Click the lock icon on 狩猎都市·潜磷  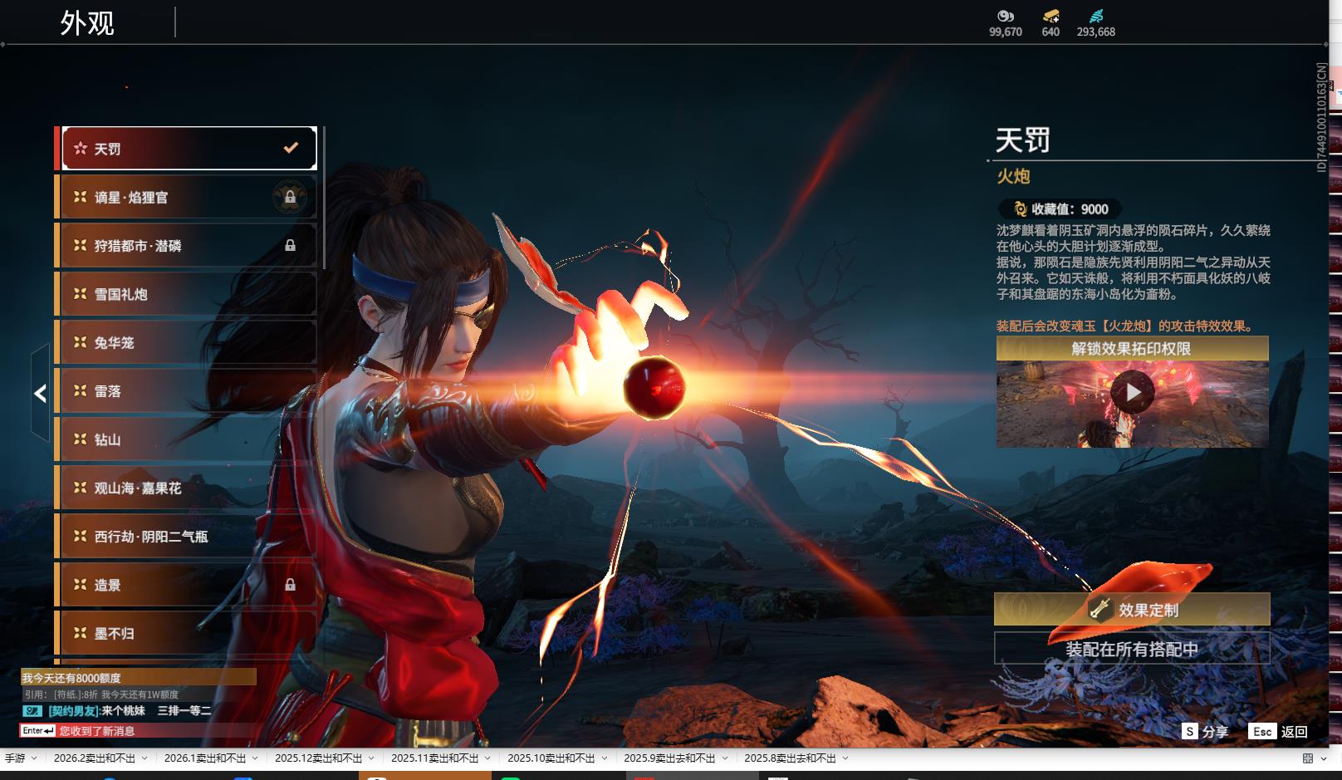pyautogui.click(x=290, y=245)
